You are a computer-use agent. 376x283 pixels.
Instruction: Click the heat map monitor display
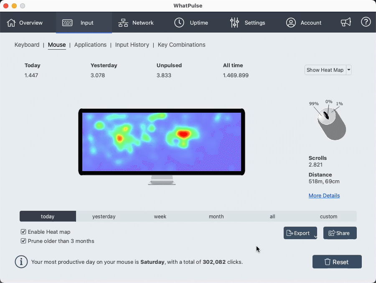click(x=161, y=142)
